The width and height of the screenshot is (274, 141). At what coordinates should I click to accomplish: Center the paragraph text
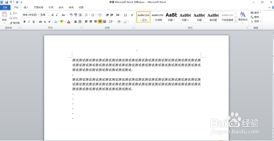pyautogui.click(x=91, y=21)
